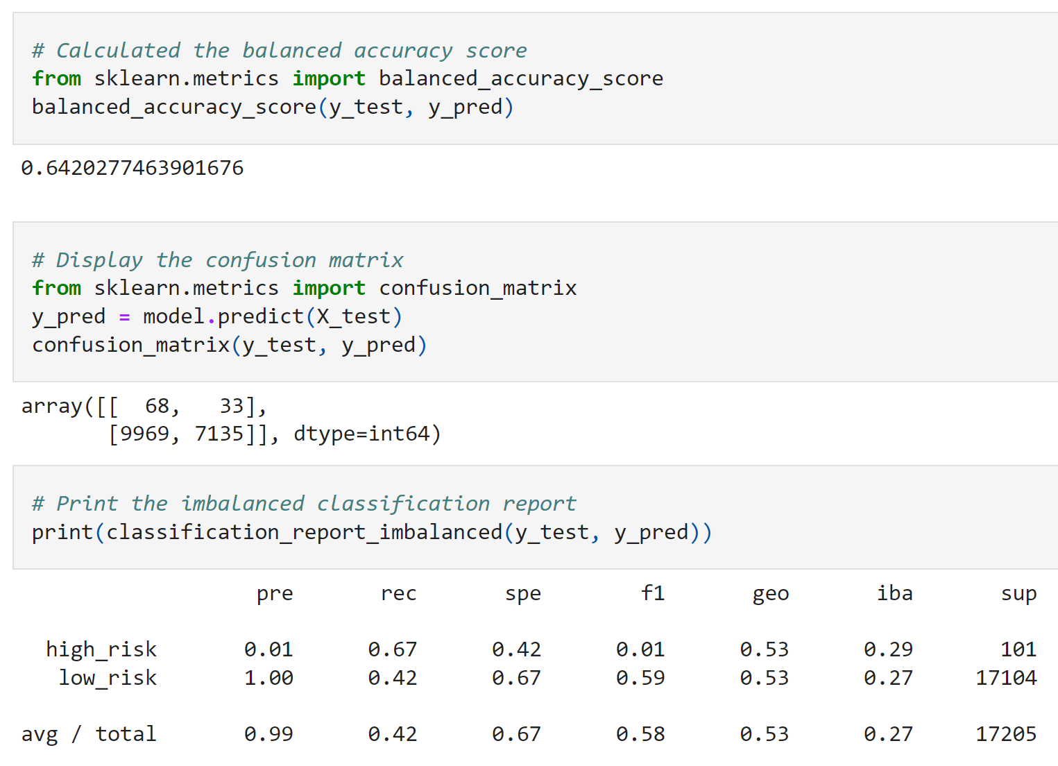Click the pre column header in report
This screenshot has width=1058, height=766.
[x=275, y=594]
